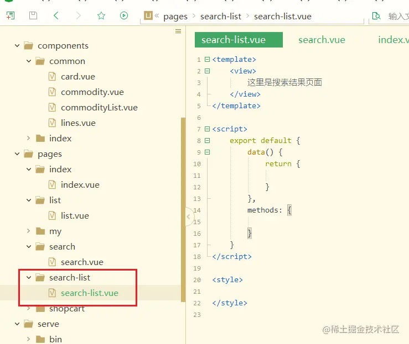Fold the data() block at line 9
Image resolution: width=409 pixels, height=344 pixels.
click(x=208, y=152)
